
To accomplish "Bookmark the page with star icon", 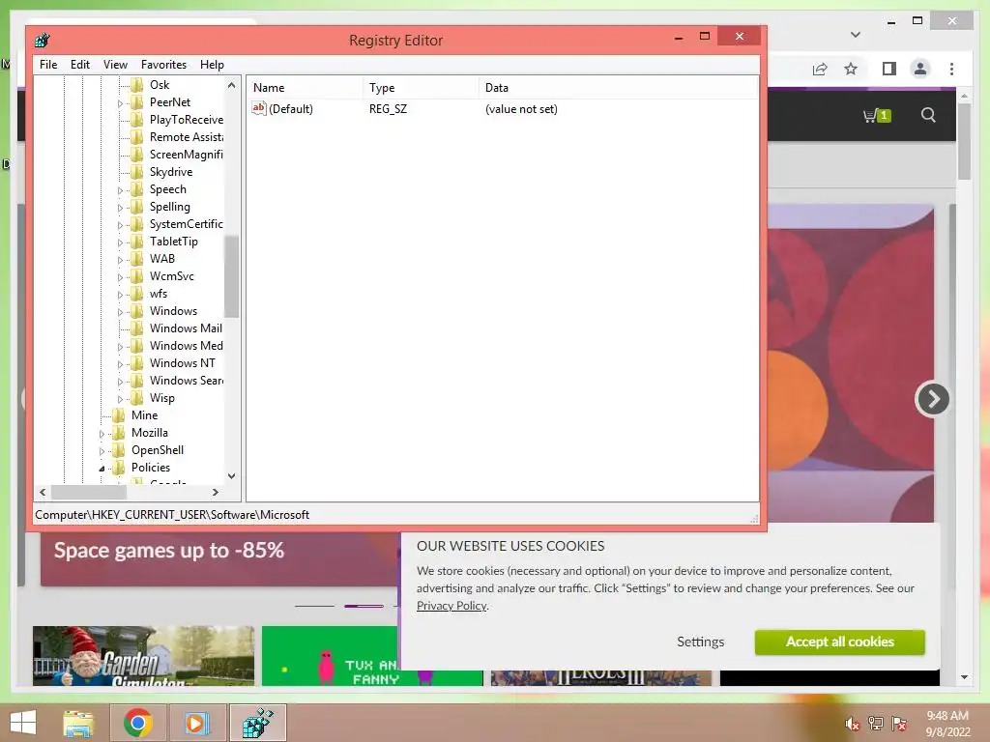I will pos(851,69).
